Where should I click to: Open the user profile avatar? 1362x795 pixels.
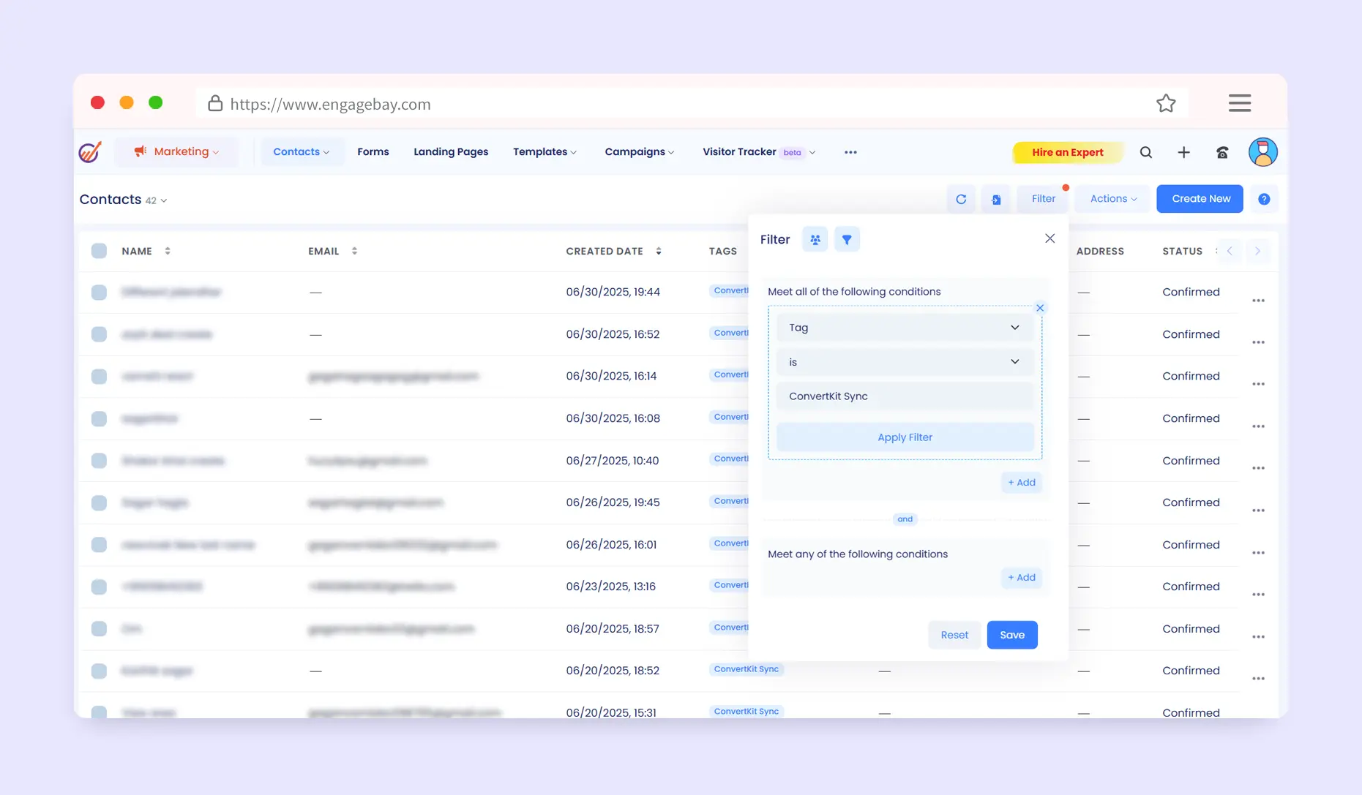1262,152
